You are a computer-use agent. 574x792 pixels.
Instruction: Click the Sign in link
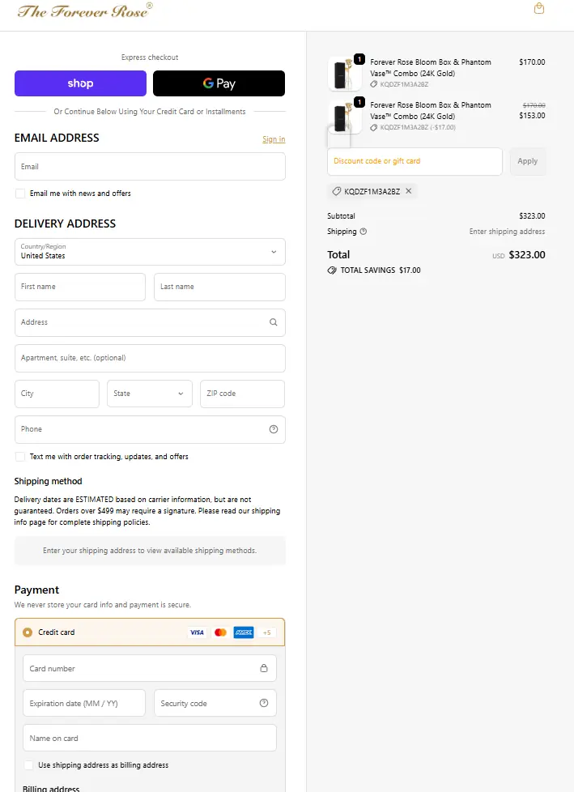pos(274,139)
